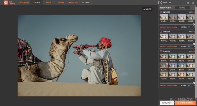The height and width of the screenshot is (106, 197).
Task: Toggle the eye view-original button
Action: (x=147, y=9)
